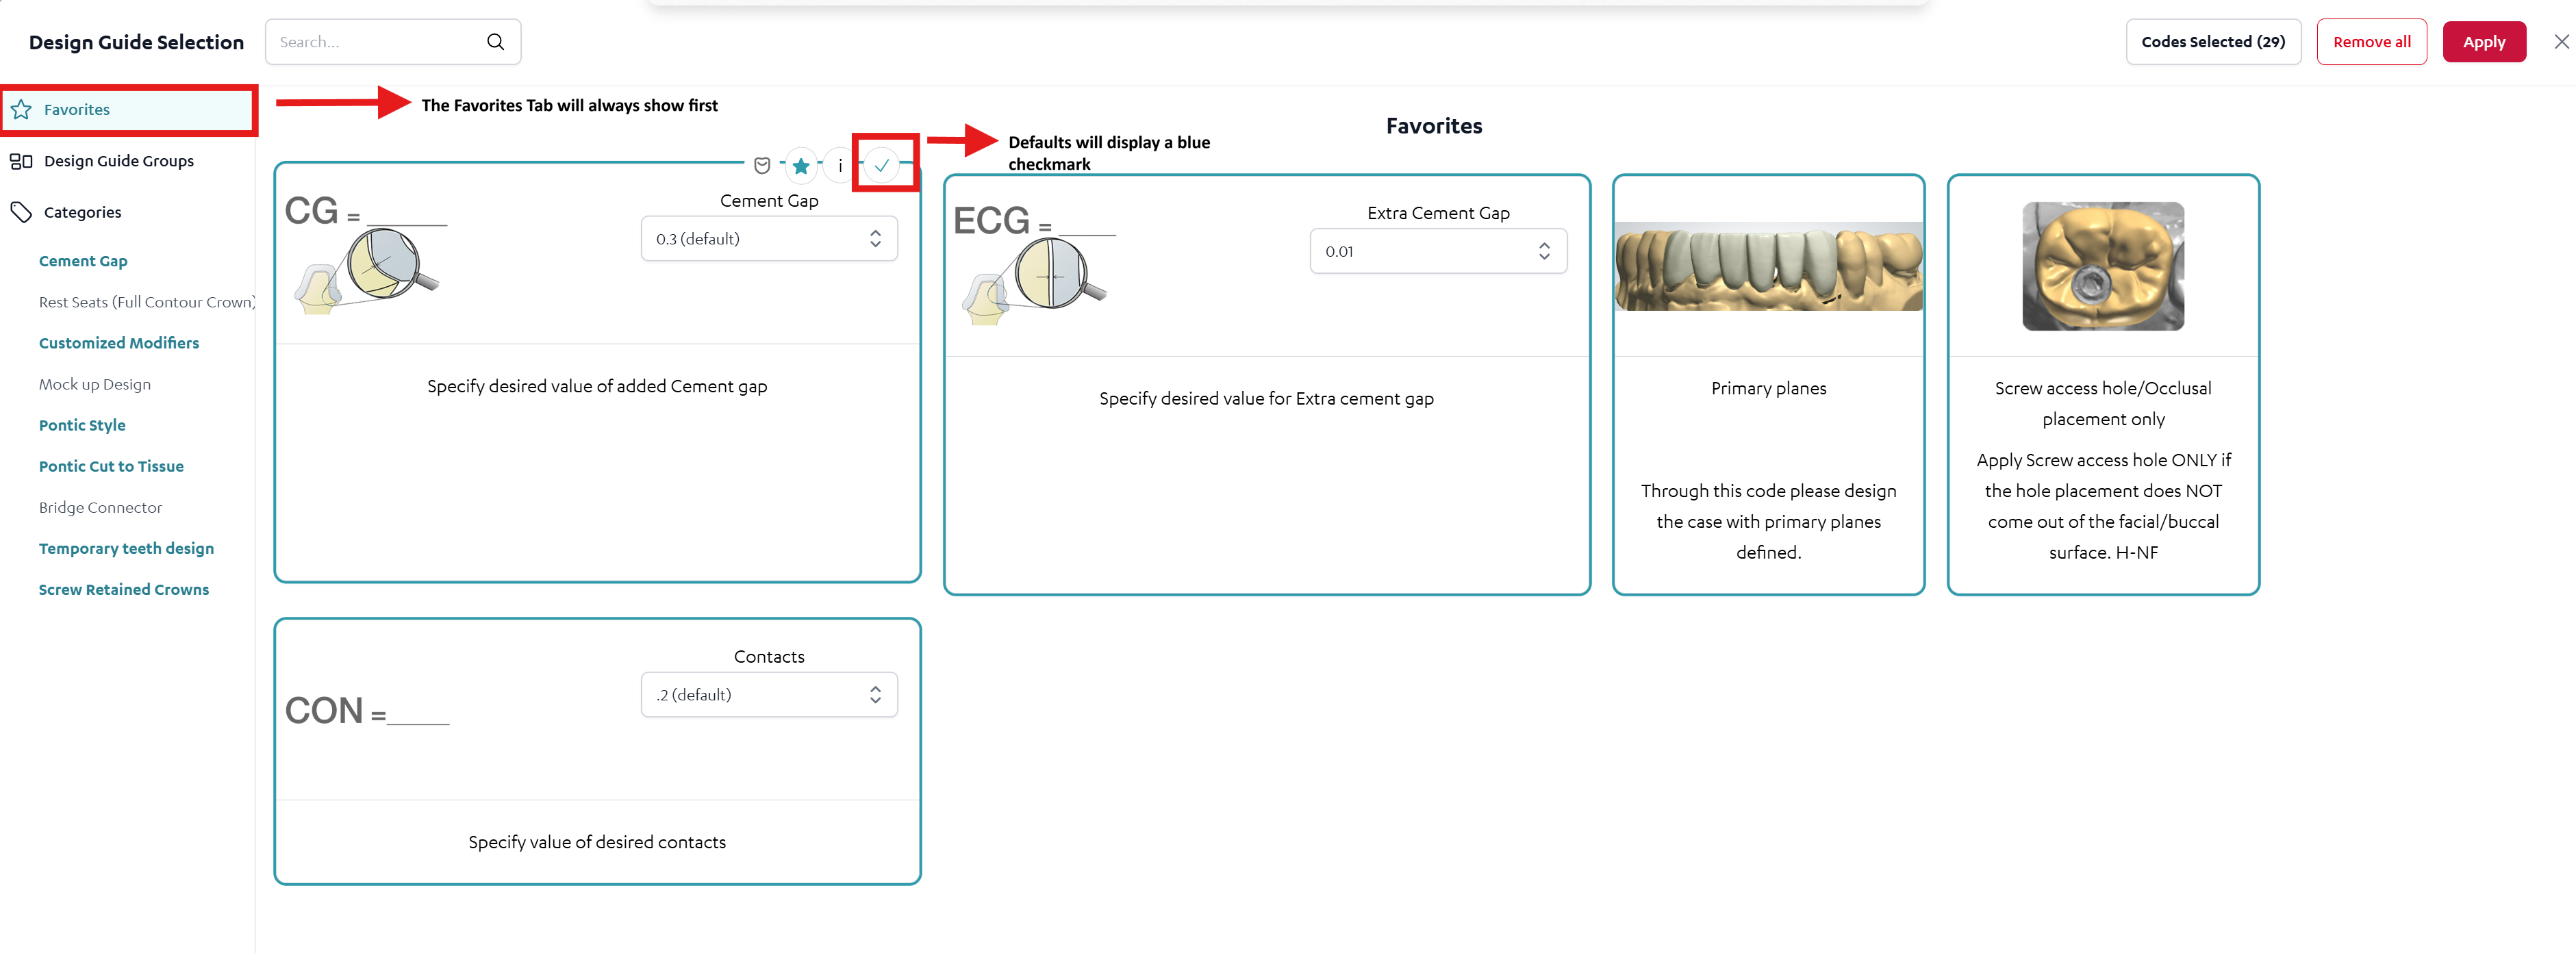Viewport: 2576px width, 953px height.
Task: Select Temporary teeth design category
Action: 126,548
